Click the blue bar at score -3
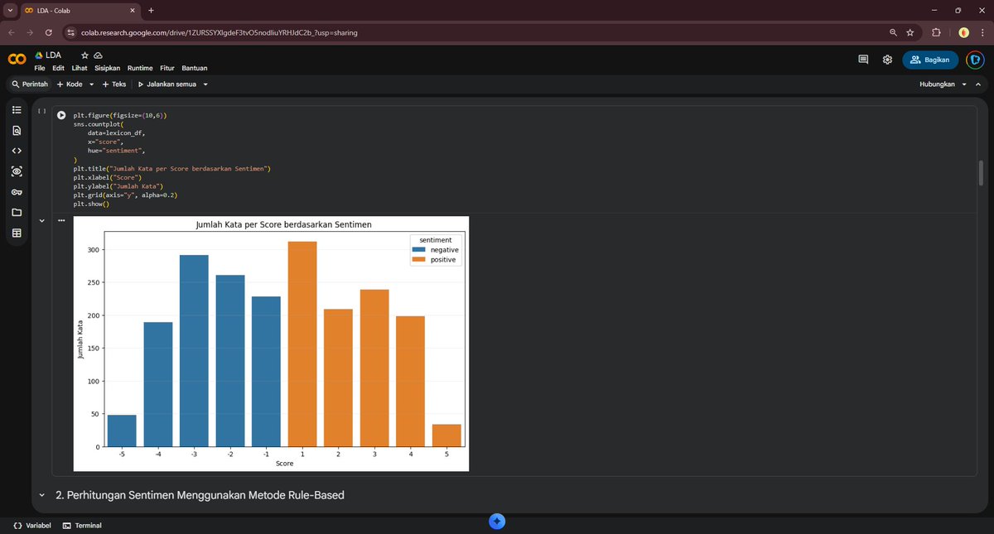 click(x=195, y=351)
